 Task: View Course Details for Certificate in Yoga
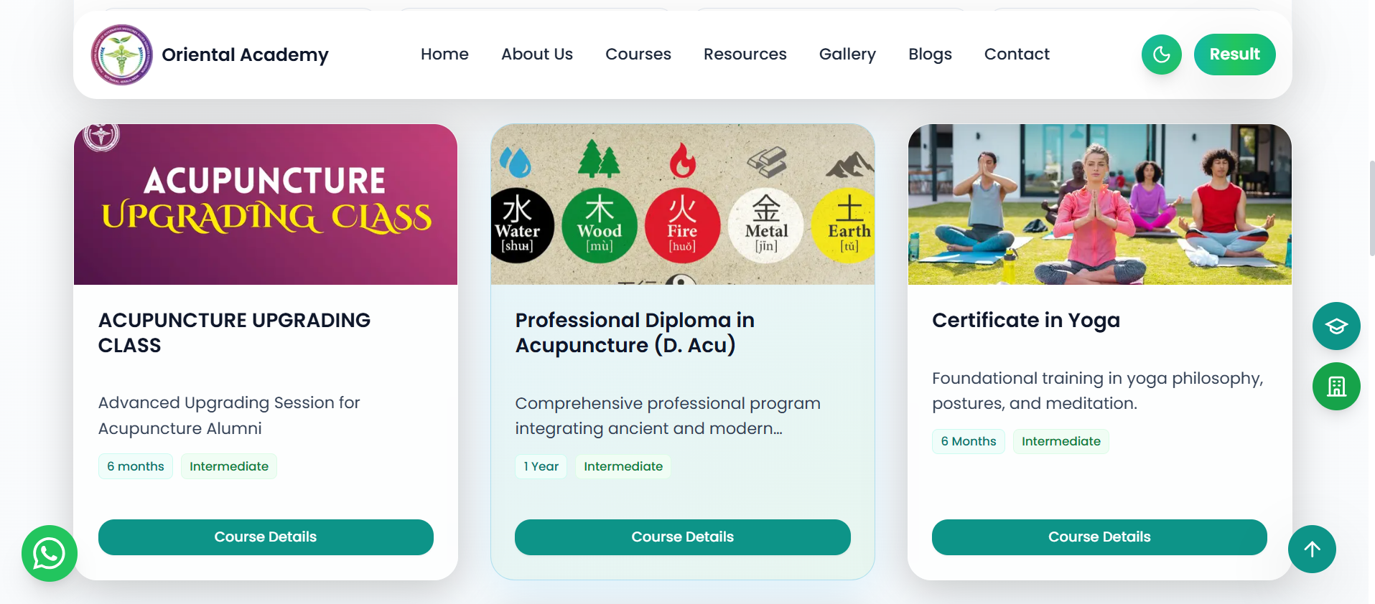tap(1099, 537)
